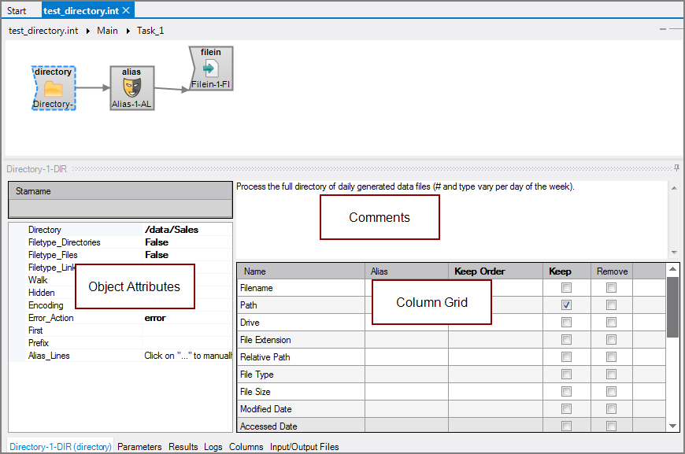Click Task_1 in the breadcrumb

(x=150, y=31)
